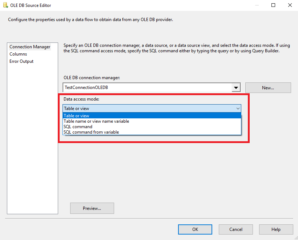Open Help for the OLE DB Source Editor
This screenshot has width=298, height=240.
point(276,229)
